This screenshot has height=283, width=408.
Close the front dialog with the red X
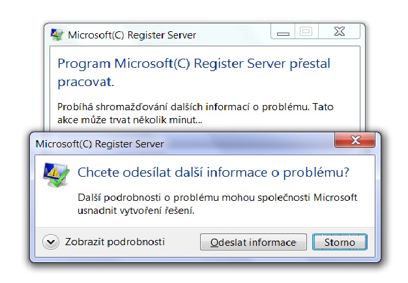coord(354,140)
